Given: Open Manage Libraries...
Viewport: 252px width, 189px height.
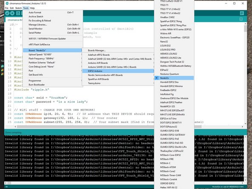Looking at the screenshot, I should pyautogui.click(x=53, y=25).
